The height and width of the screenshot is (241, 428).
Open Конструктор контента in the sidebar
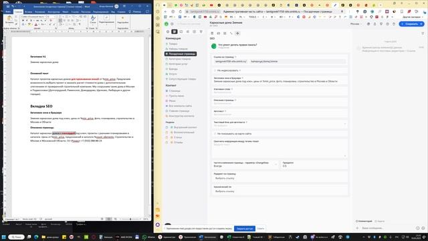point(181,116)
